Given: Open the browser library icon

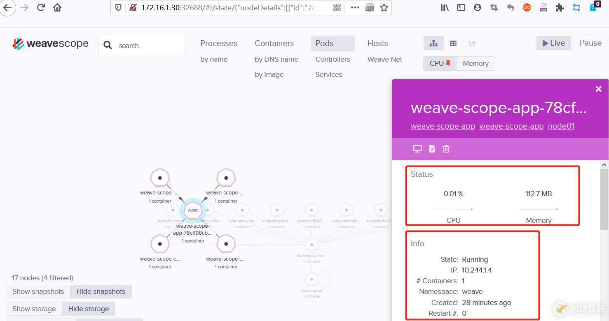Looking at the screenshot, I should [x=445, y=7].
